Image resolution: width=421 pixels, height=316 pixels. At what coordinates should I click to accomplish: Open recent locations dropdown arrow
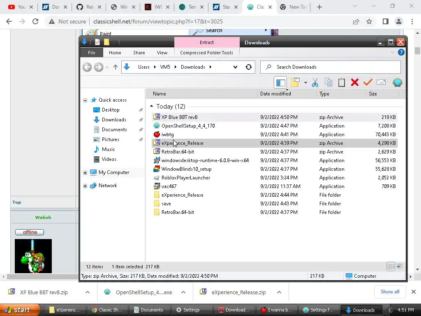107,67
